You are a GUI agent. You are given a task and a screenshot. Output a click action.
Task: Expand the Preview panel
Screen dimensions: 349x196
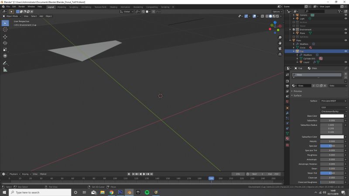297,91
